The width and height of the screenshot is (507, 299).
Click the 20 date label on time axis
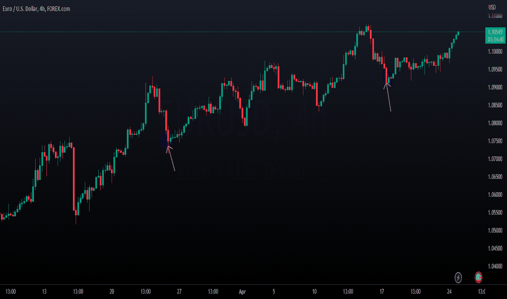112,291
